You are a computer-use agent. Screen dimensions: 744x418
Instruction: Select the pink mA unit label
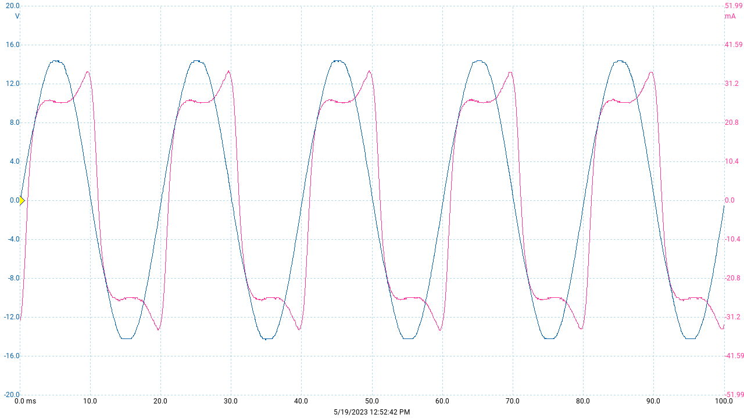point(730,16)
